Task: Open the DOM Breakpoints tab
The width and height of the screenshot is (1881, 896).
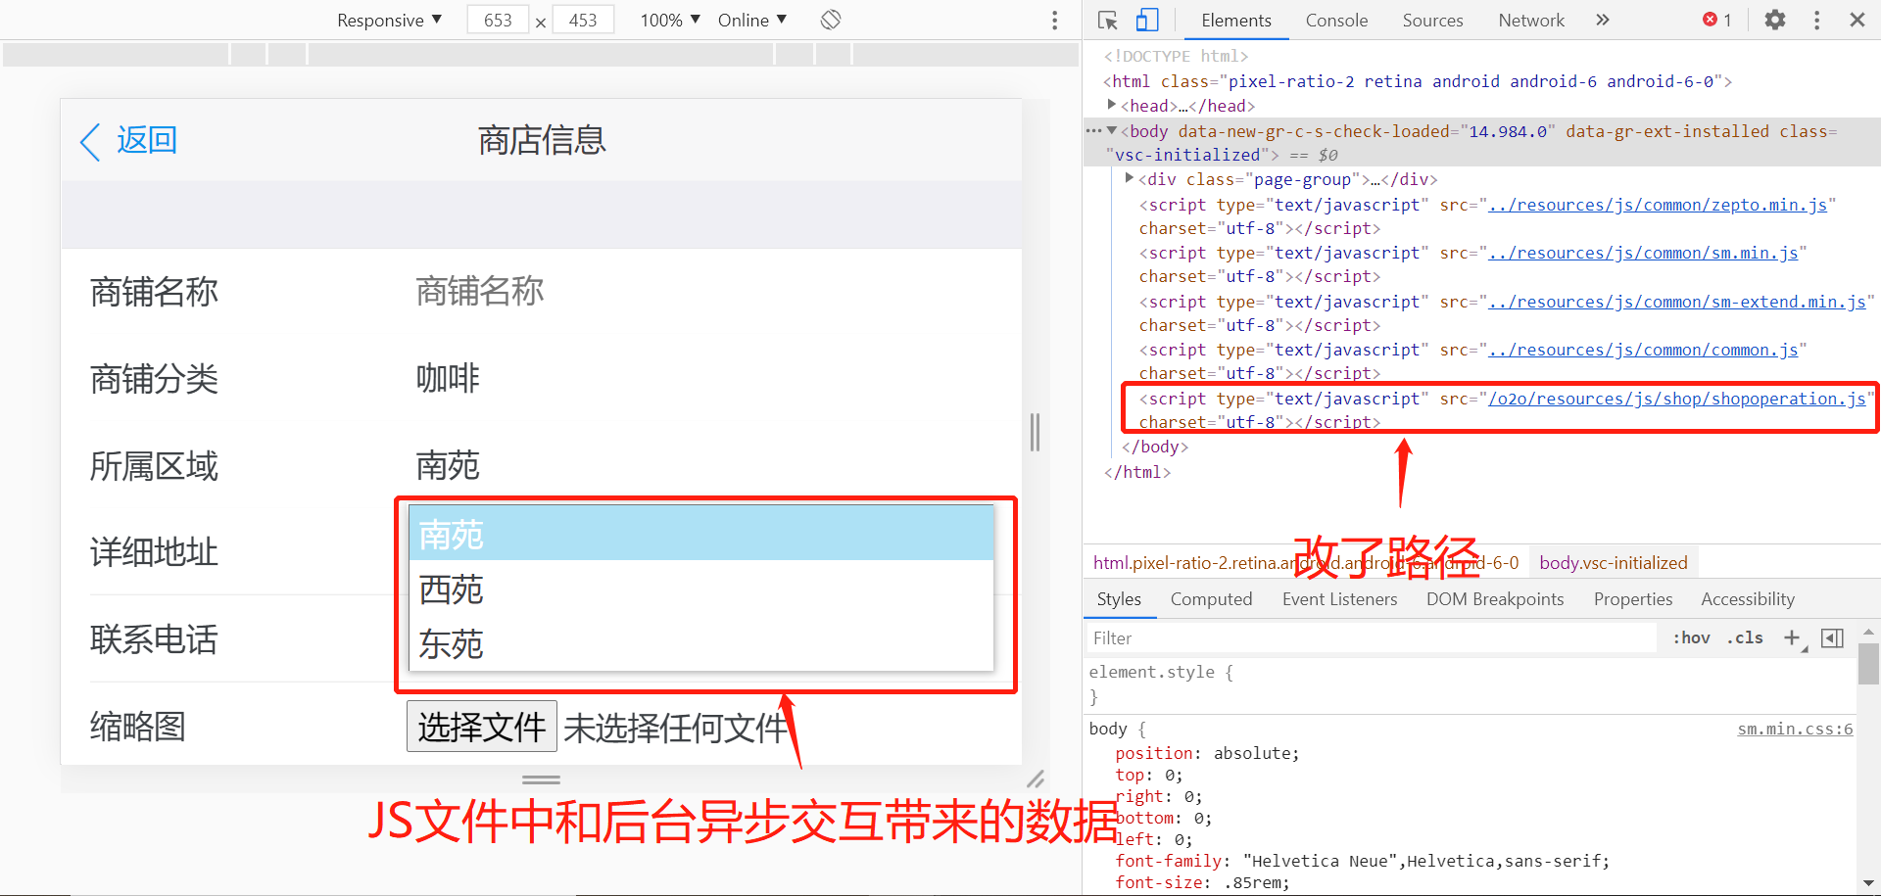Action: pos(1495,599)
